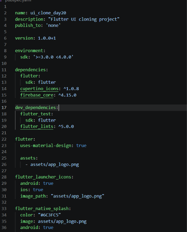Place cursor on dev_dependencies key
The image size is (187, 232).
[x=35, y=108]
